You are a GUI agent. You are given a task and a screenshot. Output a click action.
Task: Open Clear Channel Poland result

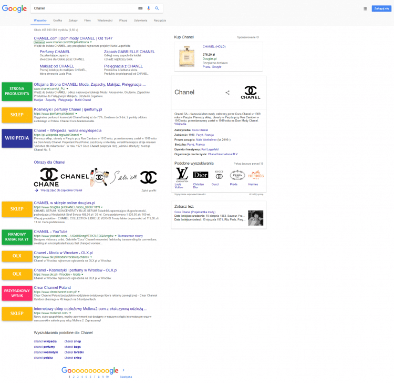52,288
